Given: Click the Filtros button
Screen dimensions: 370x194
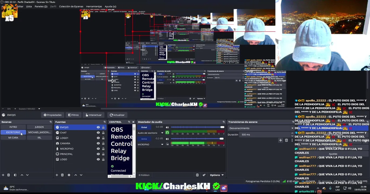Looking at the screenshot, I should [x=73, y=115].
